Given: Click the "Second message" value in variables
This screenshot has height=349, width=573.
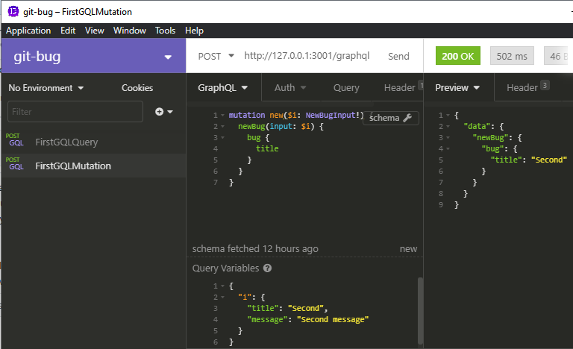Looking at the screenshot, I should pos(333,320).
